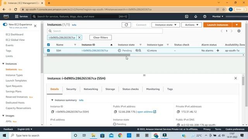Copy the private IPv4 address

[x=178, y=112]
